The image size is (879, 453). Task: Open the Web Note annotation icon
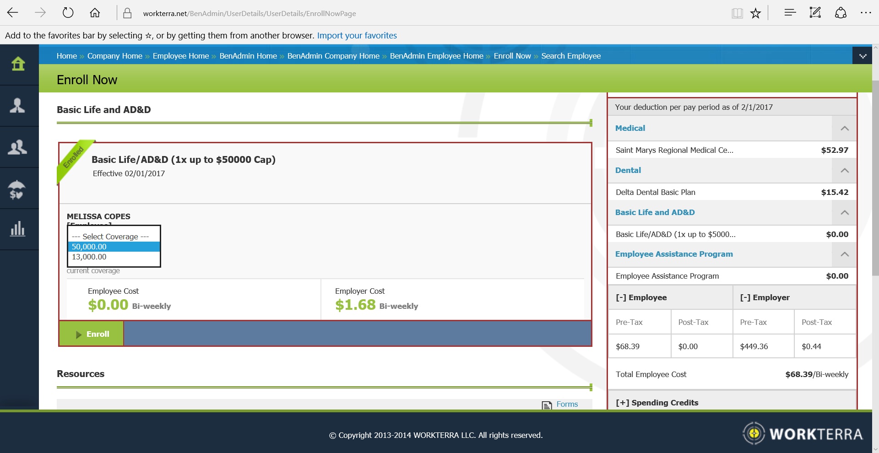[x=815, y=13]
